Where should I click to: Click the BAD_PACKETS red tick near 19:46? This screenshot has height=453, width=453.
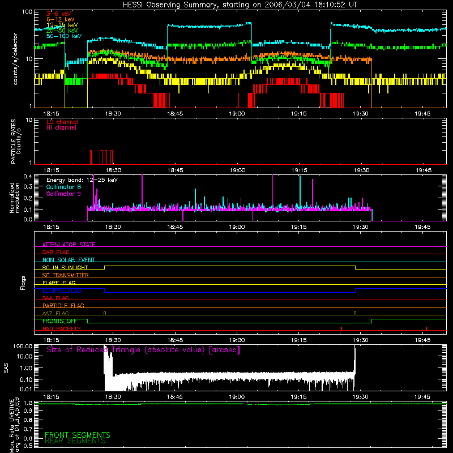[x=426, y=328]
